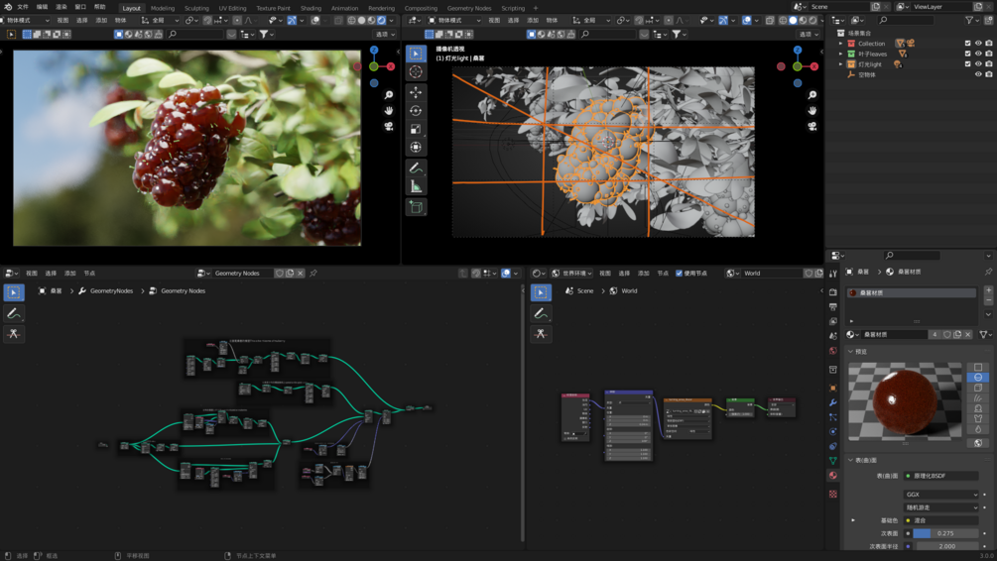Open the Tool properties tab
Image resolution: width=997 pixels, height=561 pixels.
[833, 274]
